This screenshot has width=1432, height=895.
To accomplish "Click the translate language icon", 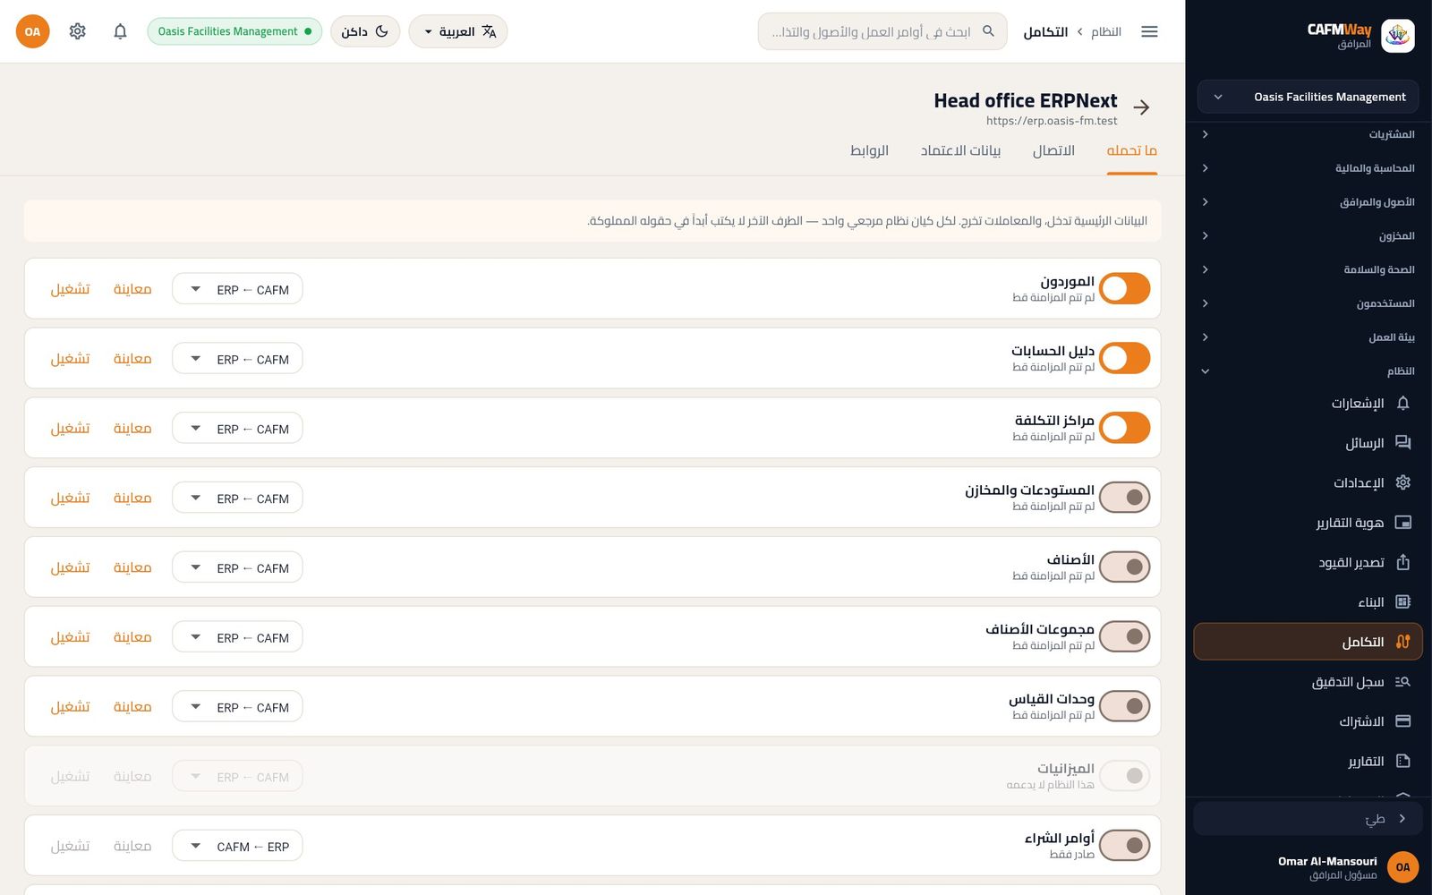I will [489, 31].
